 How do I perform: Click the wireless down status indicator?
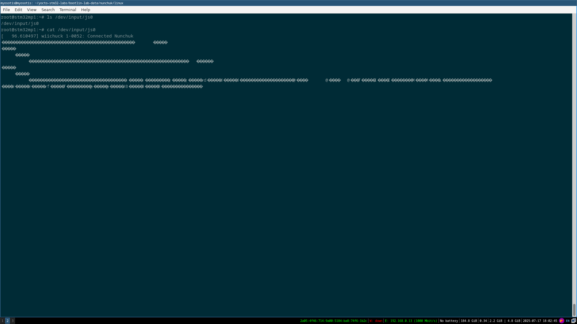pyautogui.click(x=376, y=321)
